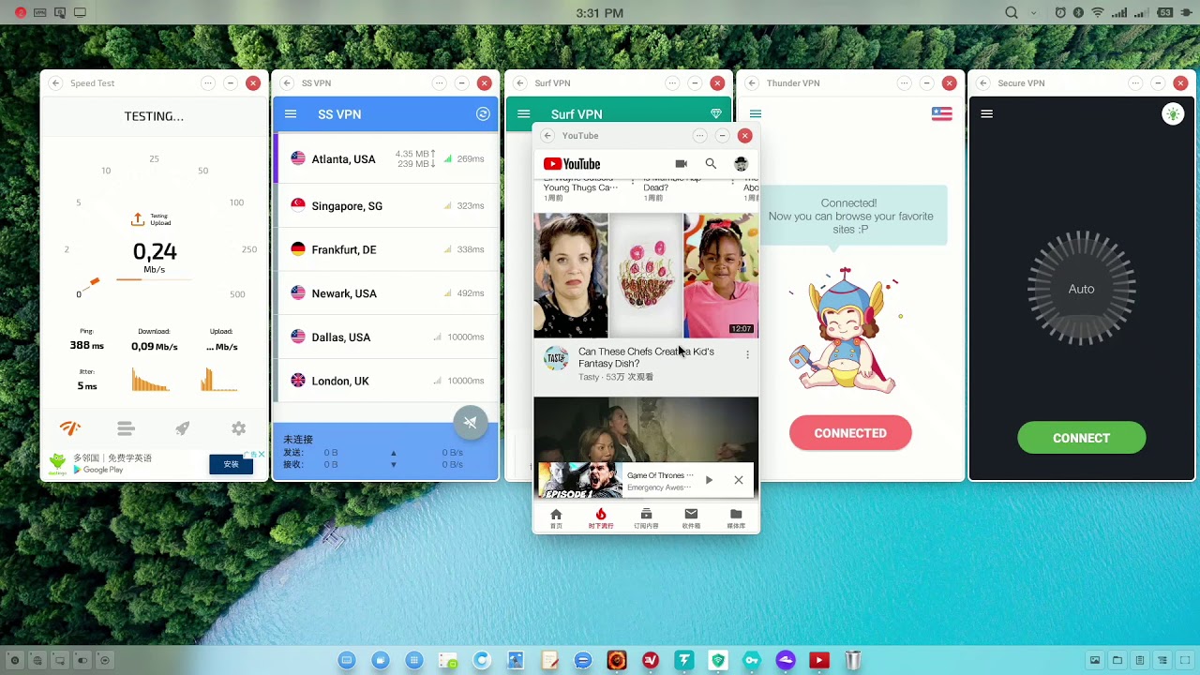Dismiss the Game Of Thrones mini player
This screenshot has width=1200, height=675.
739,480
